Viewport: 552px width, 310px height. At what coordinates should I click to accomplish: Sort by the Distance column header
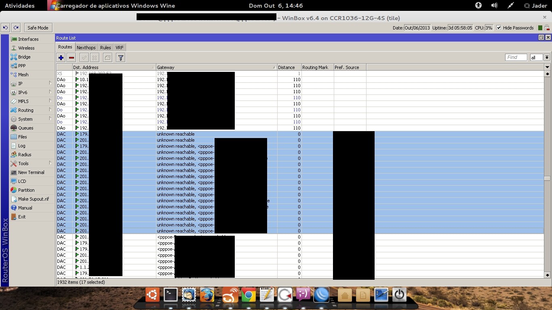point(289,67)
